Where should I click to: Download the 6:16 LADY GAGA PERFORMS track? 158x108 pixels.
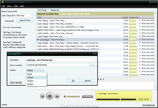[148, 49]
